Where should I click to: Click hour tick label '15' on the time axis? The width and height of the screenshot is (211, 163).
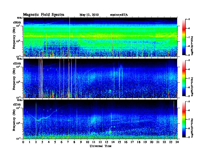click(x=119, y=142)
